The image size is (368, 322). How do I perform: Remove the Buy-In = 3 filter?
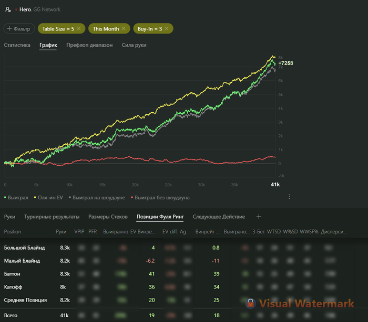(x=167, y=28)
